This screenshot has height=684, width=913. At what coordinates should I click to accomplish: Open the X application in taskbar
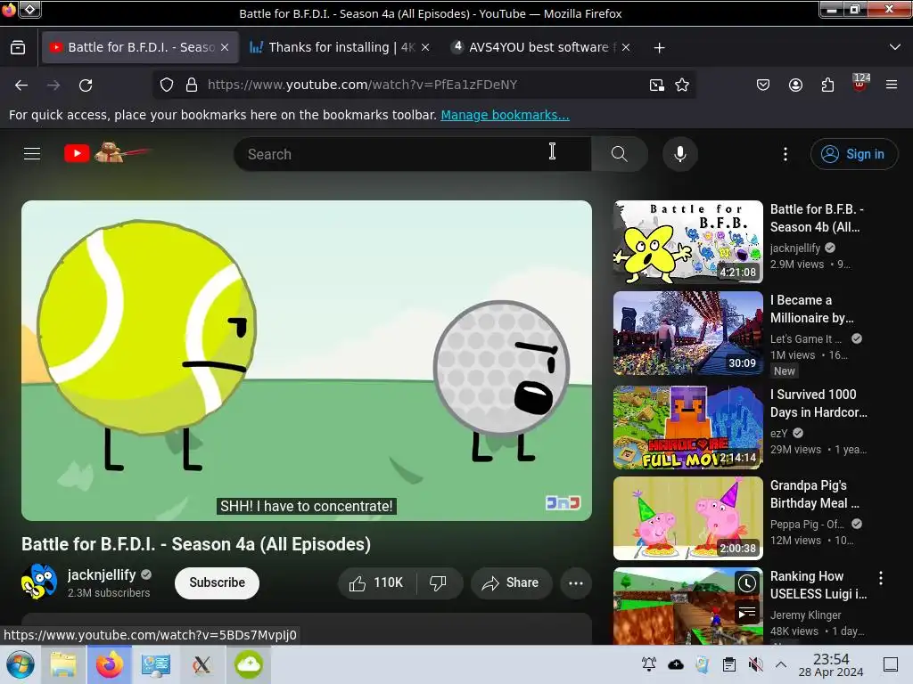202,664
